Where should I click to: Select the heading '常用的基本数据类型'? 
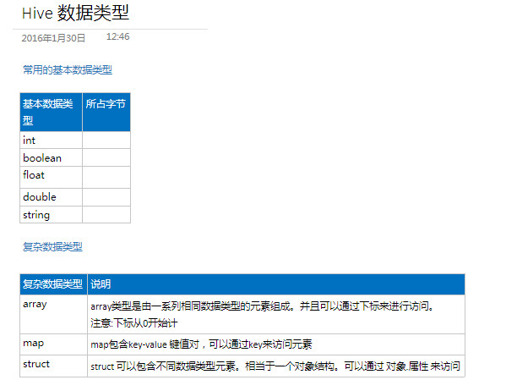click(68, 69)
